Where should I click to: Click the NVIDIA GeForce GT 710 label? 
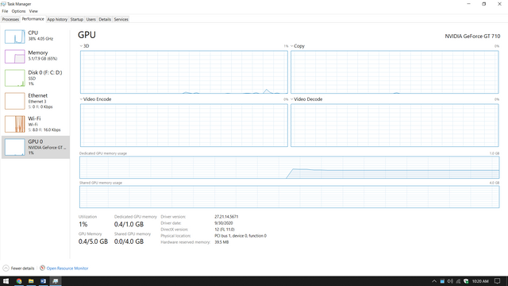coord(472,37)
